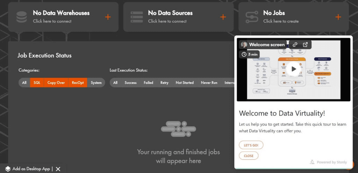This screenshot has width=358, height=173.
Task: Toggle the SQL category filter
Action: click(x=37, y=82)
